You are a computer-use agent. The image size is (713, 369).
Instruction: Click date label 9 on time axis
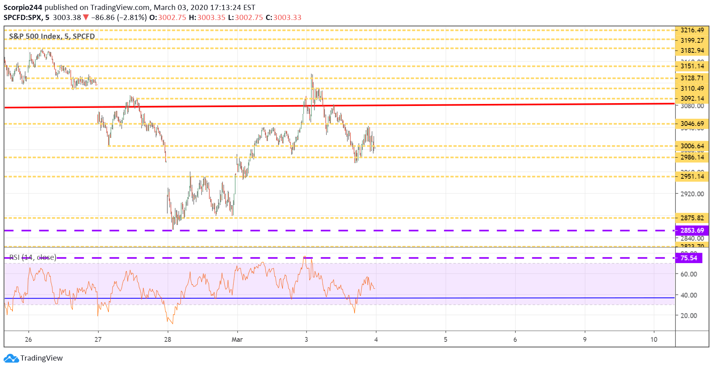[x=585, y=340]
